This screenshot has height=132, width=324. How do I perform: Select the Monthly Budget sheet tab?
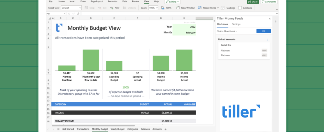coord(100,129)
